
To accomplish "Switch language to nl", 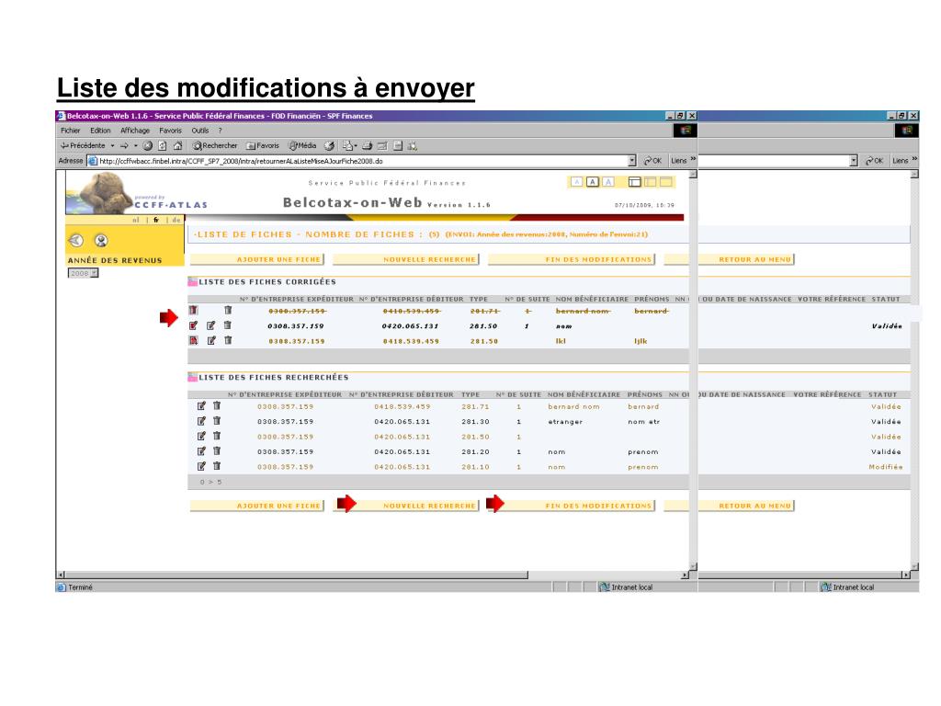I will 136,221.
